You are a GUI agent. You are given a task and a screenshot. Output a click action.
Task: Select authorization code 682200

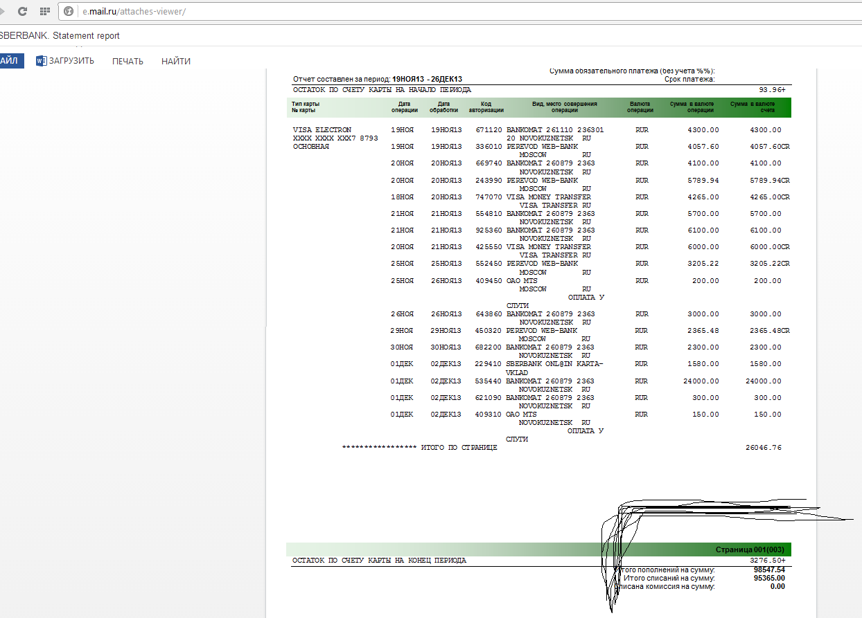[489, 347]
